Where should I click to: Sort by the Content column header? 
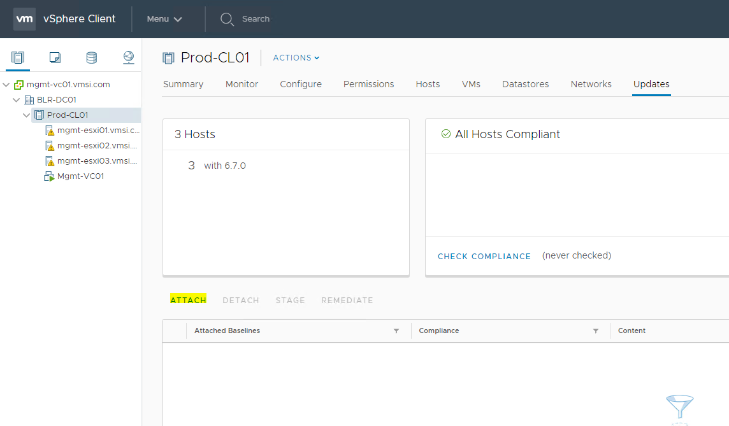(632, 330)
